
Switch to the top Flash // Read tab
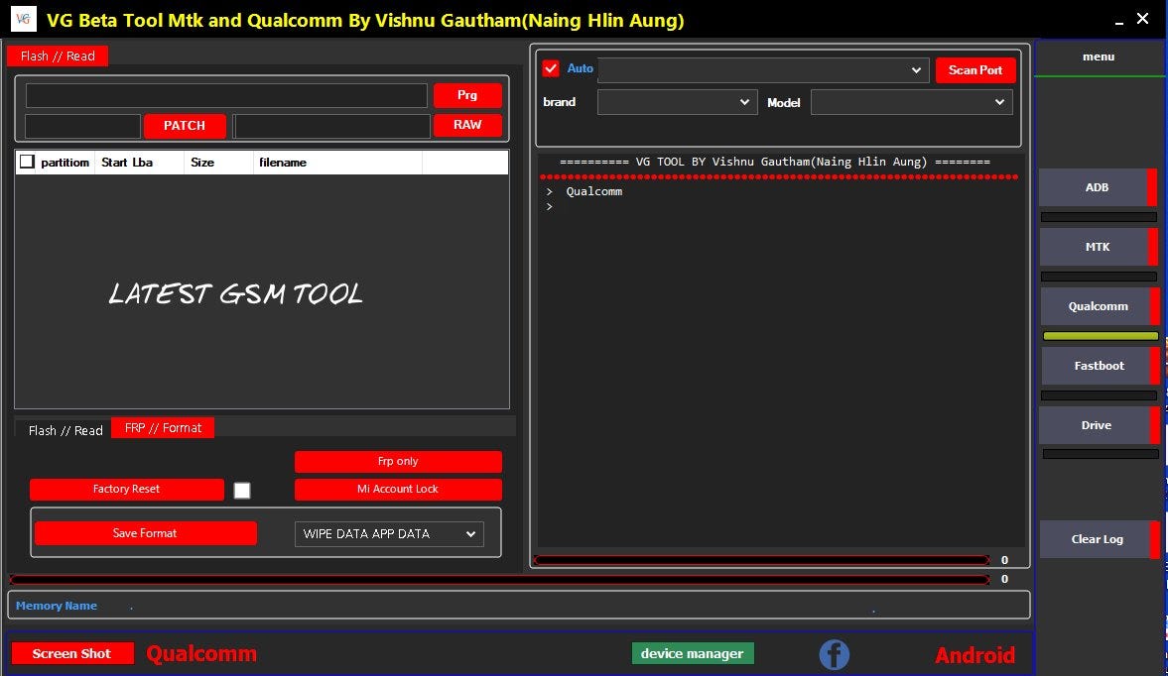tap(58, 56)
